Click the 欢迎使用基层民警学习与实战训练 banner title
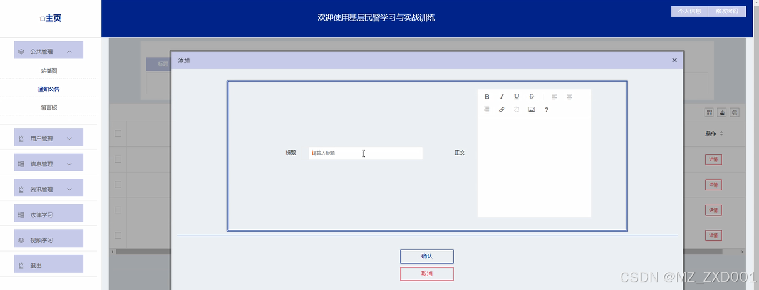Viewport: 759px width, 290px height. coord(376,18)
